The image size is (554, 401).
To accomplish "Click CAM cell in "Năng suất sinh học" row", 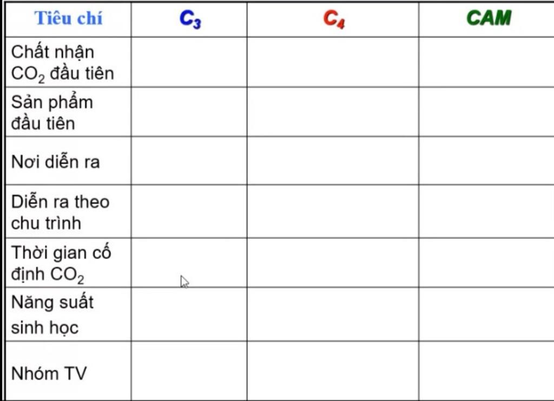I will click(486, 314).
